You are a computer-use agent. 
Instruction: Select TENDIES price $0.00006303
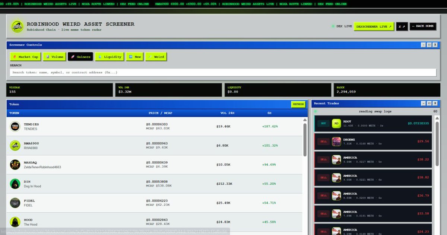click(x=157, y=124)
